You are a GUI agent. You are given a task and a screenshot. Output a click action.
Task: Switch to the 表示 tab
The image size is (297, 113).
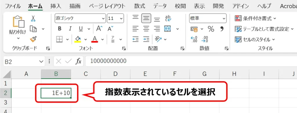199,6
